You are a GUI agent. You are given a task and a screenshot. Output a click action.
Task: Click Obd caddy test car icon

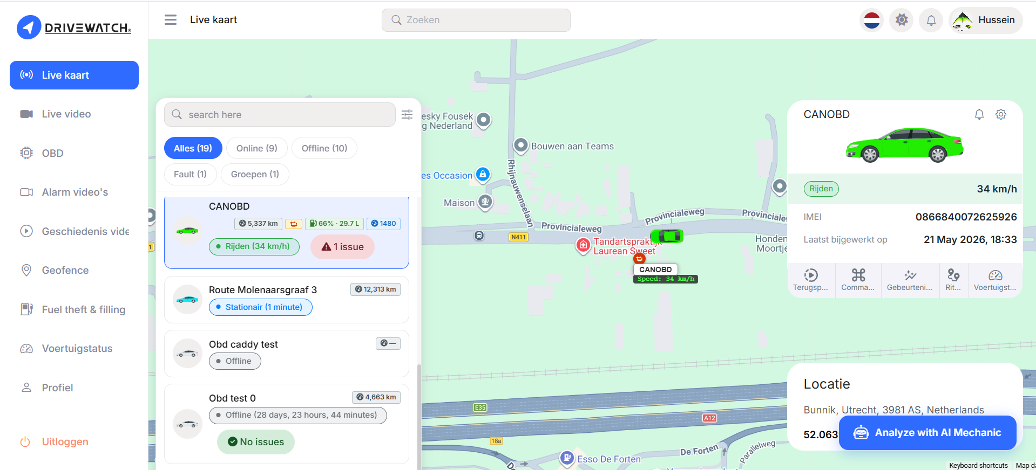187,354
